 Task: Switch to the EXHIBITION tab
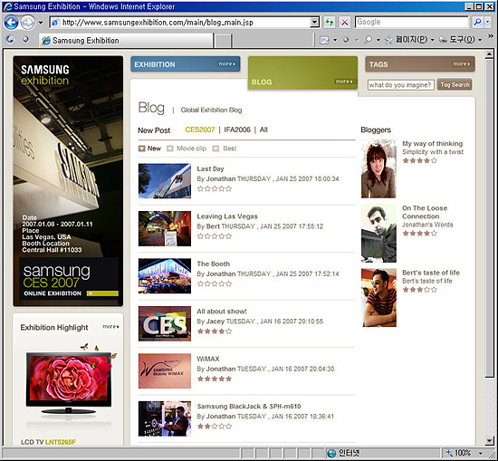(x=185, y=64)
